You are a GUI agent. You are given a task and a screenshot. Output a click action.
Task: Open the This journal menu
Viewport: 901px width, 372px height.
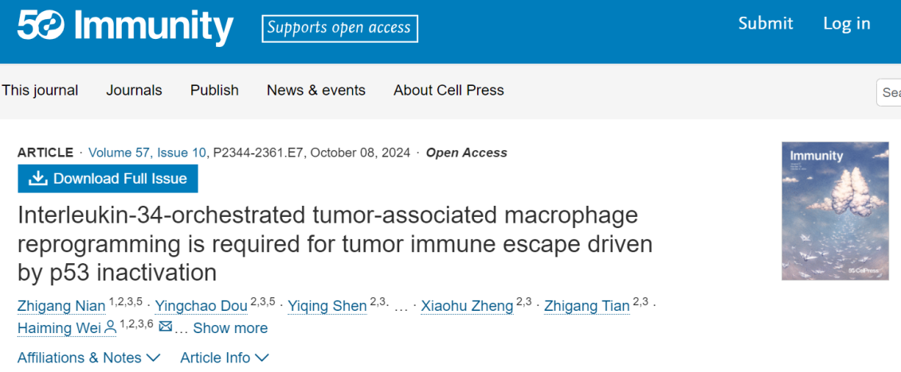coord(40,91)
